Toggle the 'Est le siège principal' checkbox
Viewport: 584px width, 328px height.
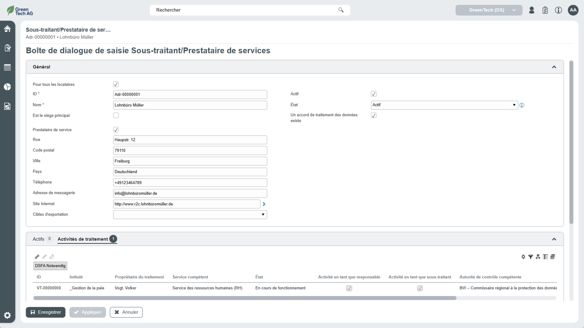click(x=116, y=115)
